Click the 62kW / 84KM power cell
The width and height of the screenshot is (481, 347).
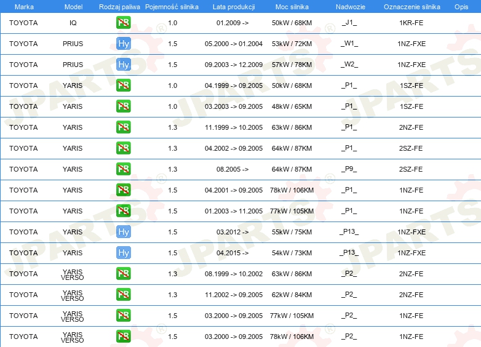point(292,295)
